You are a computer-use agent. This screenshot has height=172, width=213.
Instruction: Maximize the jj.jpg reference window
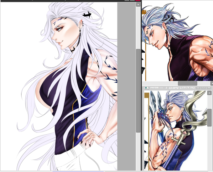(203, 87)
